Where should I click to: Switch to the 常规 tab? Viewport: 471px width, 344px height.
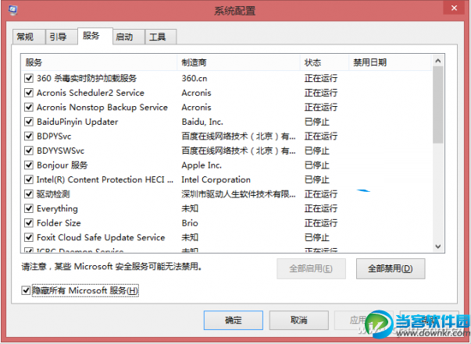pyautogui.click(x=29, y=37)
